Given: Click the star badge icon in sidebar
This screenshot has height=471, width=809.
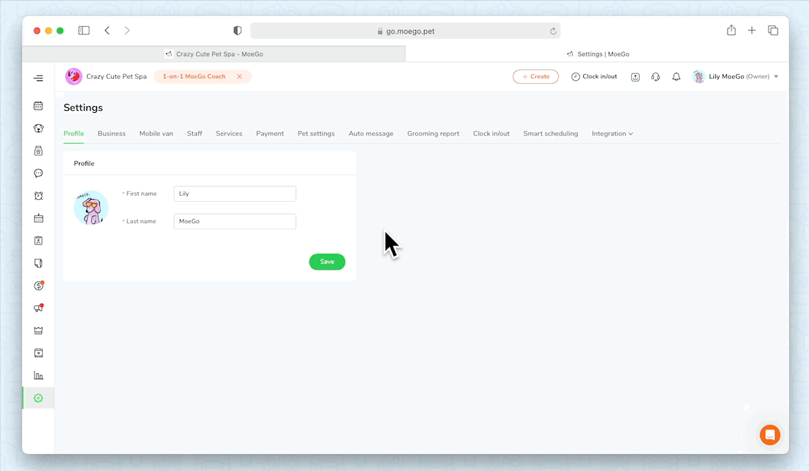Looking at the screenshot, I should tap(38, 150).
